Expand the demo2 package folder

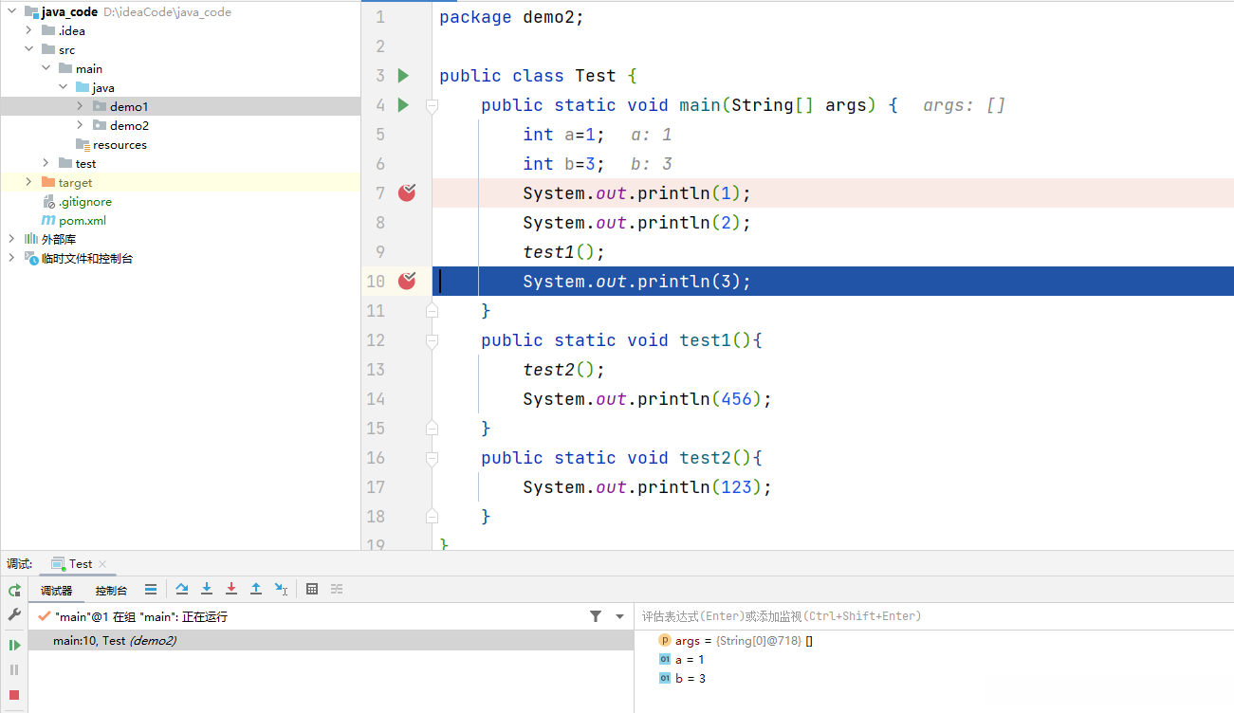[x=81, y=125]
